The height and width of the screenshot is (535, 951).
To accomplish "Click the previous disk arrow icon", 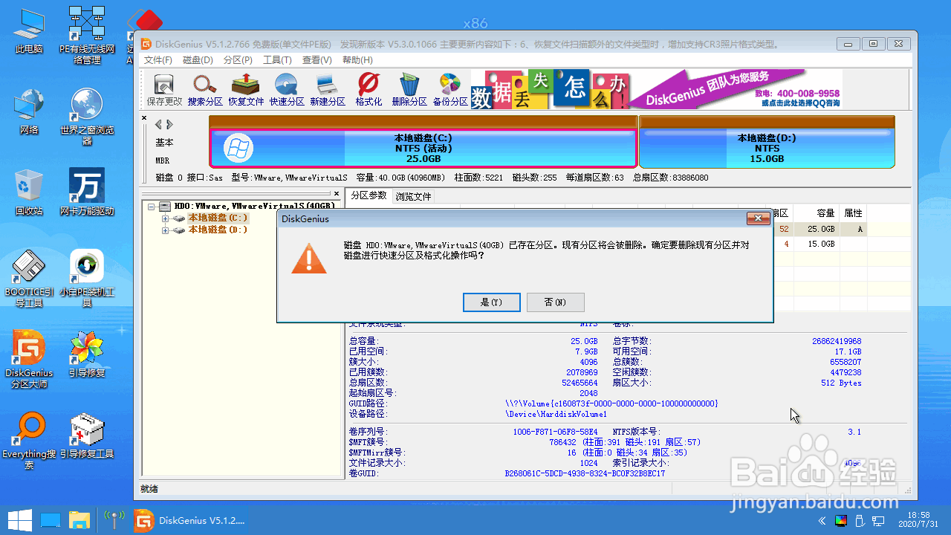I will coord(158,125).
